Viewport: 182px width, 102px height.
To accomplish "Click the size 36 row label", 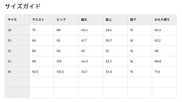I will click(x=17, y=72).
